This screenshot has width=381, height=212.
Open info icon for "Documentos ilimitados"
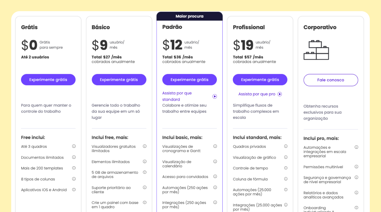pos(74,157)
